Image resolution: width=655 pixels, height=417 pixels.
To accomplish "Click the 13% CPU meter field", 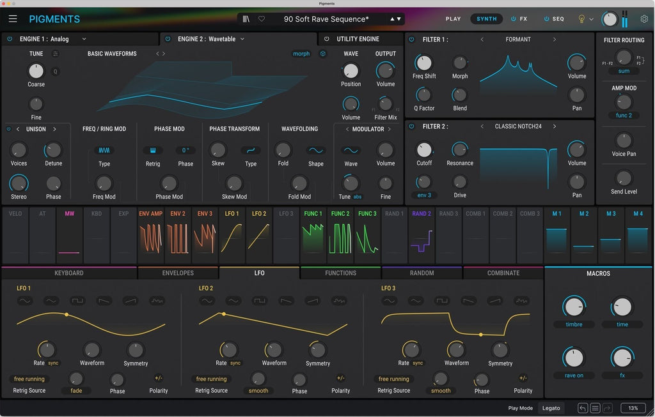I will pyautogui.click(x=633, y=408).
